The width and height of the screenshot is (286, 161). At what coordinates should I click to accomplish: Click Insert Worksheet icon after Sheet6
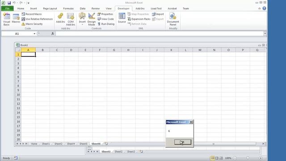[x=106, y=144]
